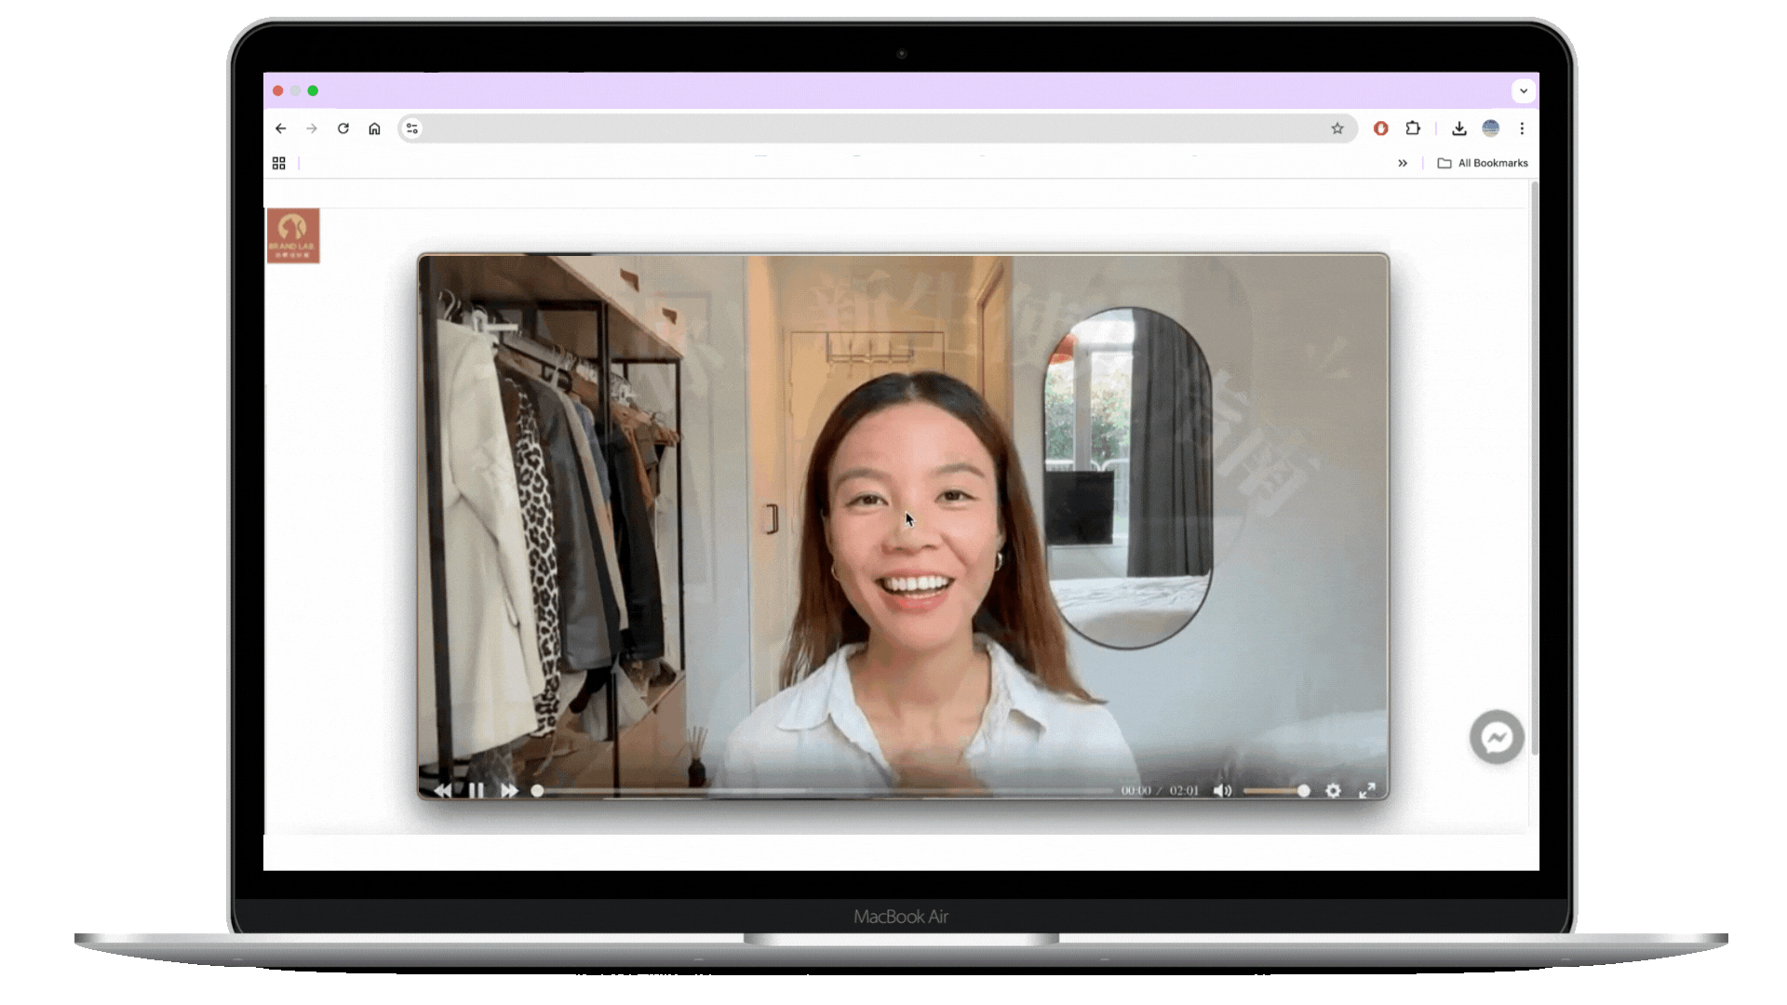Click the video progress bar

tap(824, 790)
